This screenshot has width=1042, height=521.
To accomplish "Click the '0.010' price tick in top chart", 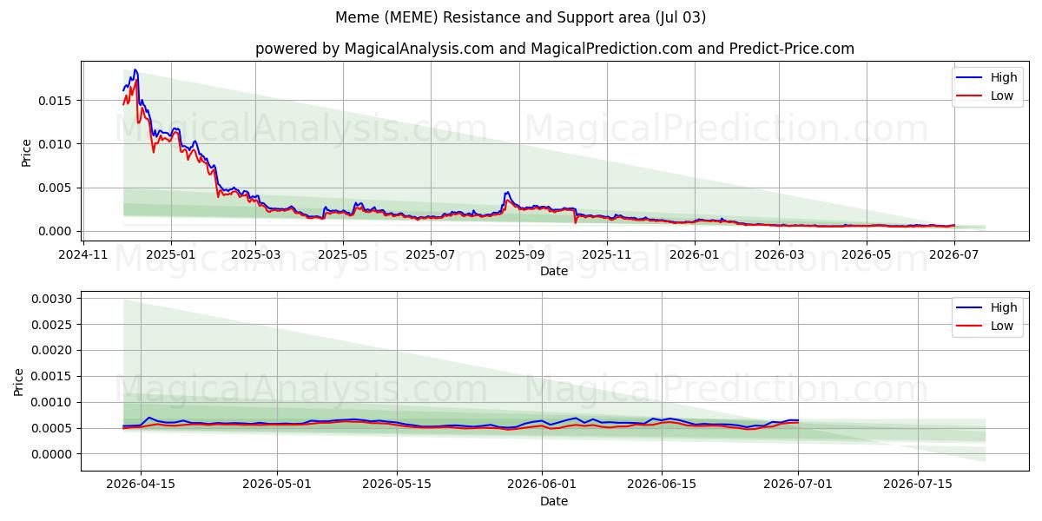I will [x=56, y=144].
